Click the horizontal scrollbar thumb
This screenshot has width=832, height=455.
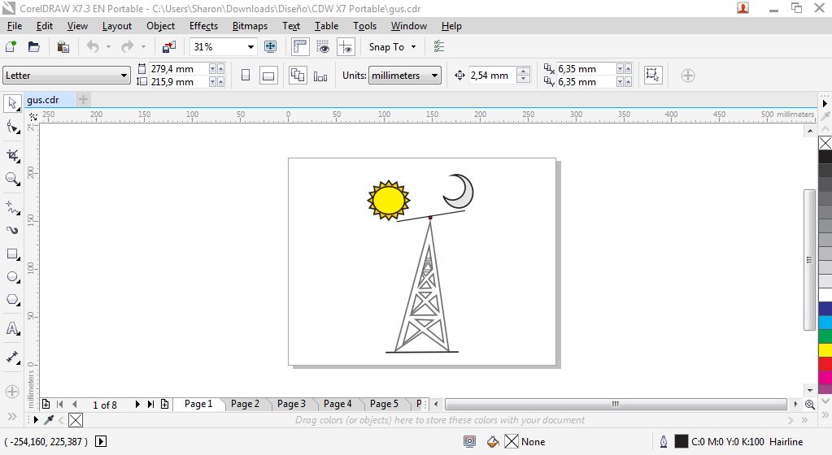click(x=616, y=404)
